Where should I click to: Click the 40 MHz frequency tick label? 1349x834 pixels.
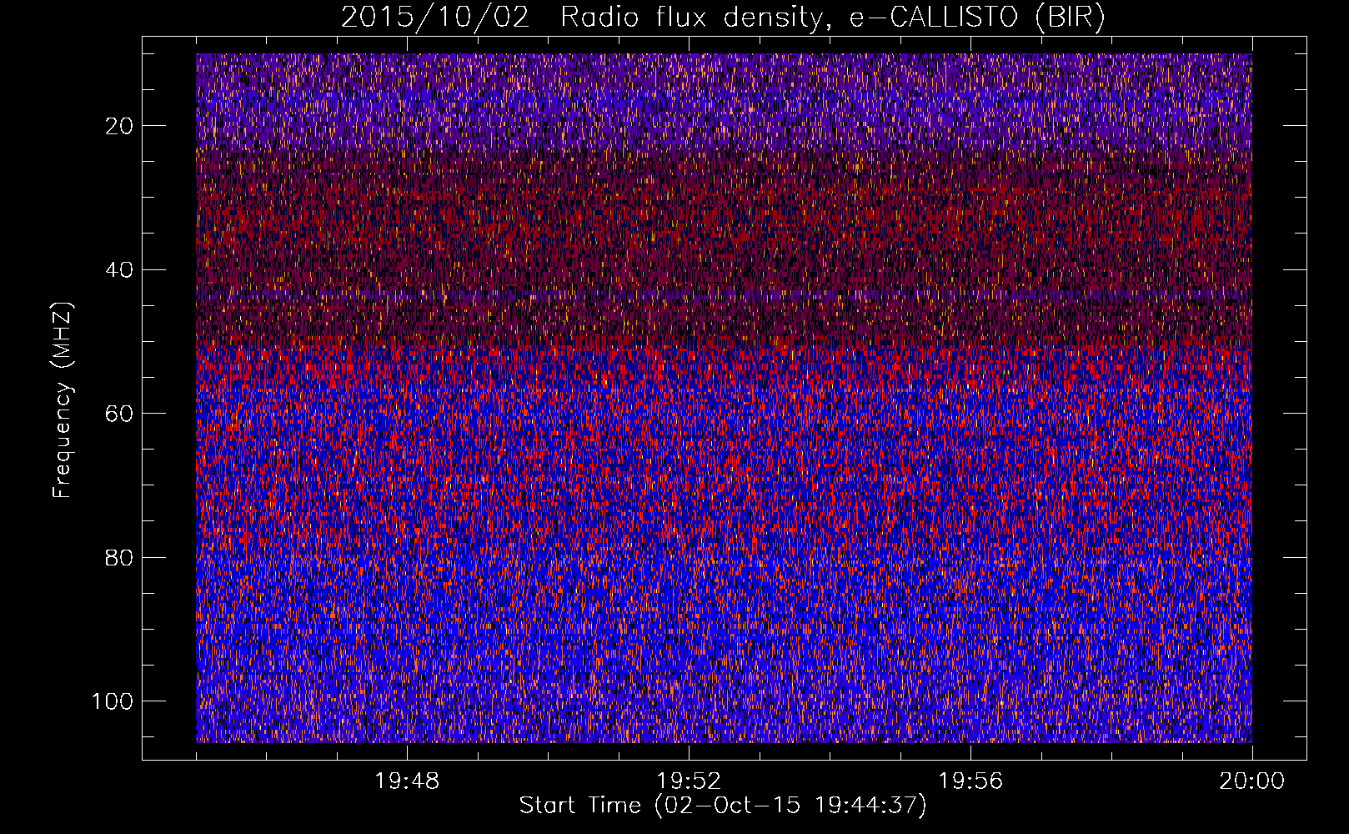click(120, 270)
